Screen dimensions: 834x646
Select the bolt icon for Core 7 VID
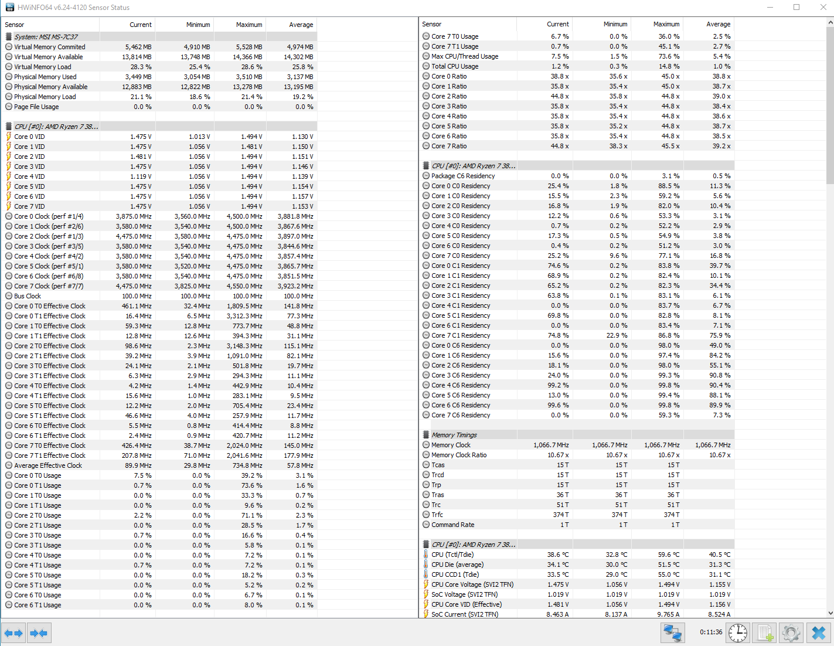point(9,206)
